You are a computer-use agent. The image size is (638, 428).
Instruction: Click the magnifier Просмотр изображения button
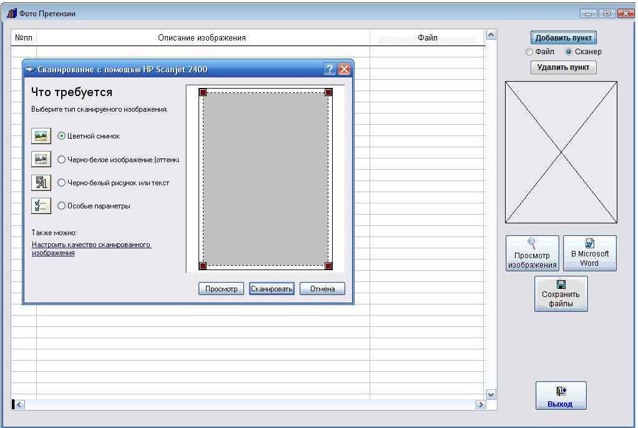(532, 253)
